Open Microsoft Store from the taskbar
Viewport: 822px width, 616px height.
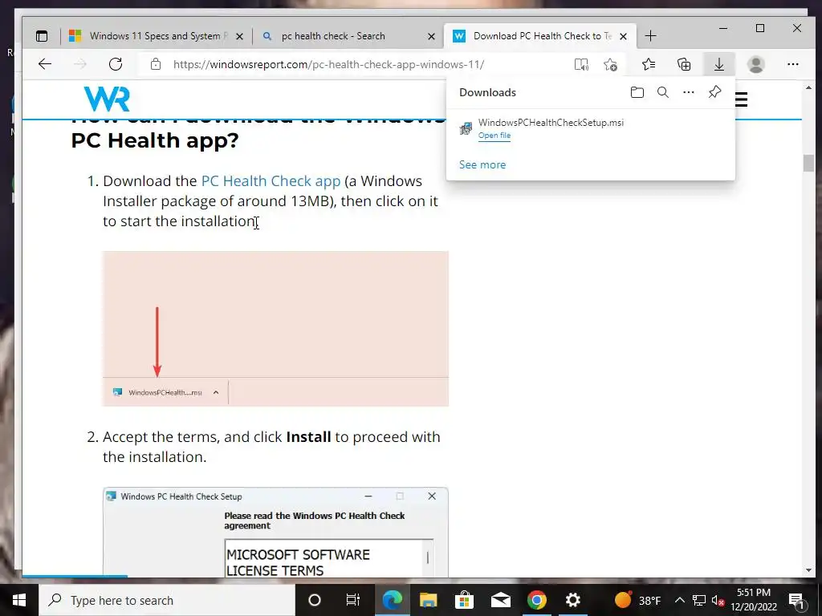tap(465, 600)
